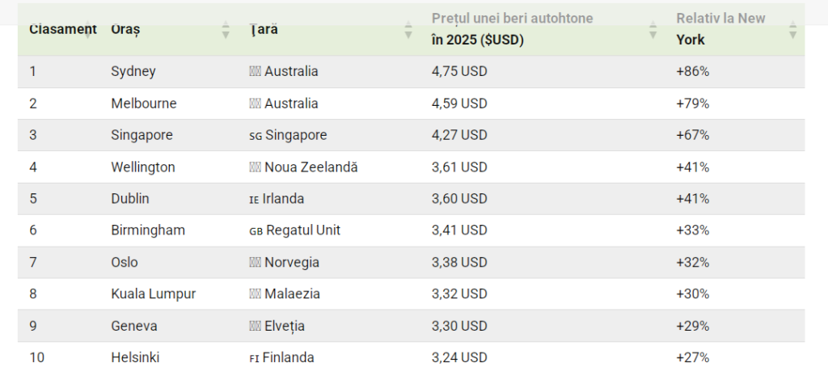Click the SG flag code for Singapore
This screenshot has height=376, width=828.
[x=255, y=135]
